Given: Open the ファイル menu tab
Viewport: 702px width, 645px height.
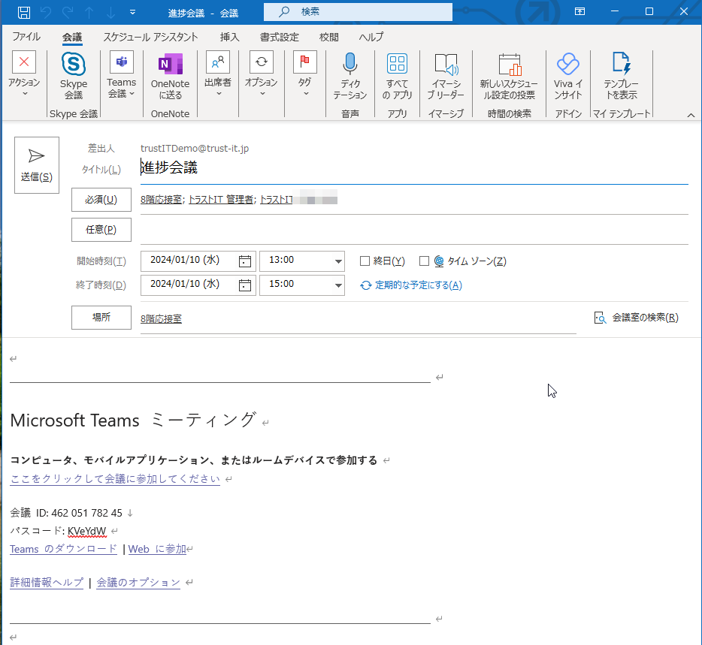Looking at the screenshot, I should point(26,37).
